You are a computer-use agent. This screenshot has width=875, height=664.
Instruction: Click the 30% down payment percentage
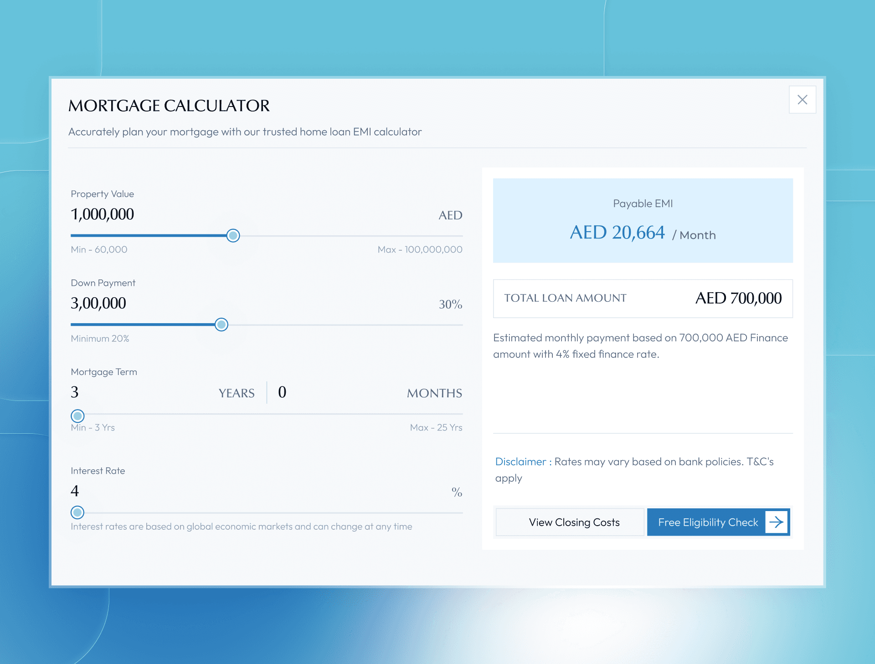[x=450, y=304]
